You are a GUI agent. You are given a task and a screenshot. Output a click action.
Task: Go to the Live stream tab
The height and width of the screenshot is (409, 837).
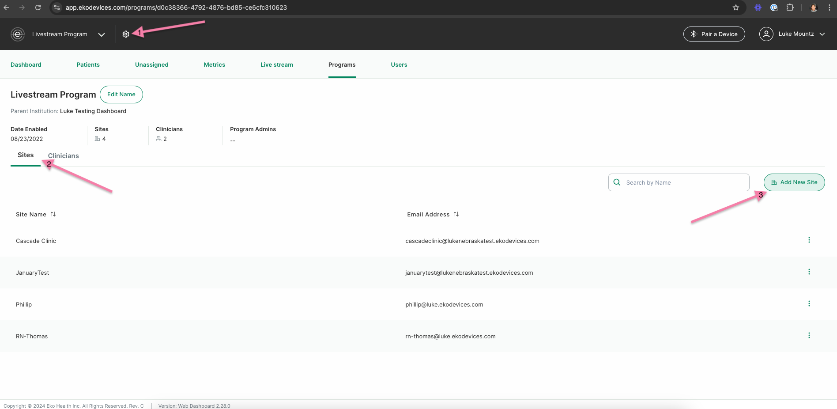(277, 64)
